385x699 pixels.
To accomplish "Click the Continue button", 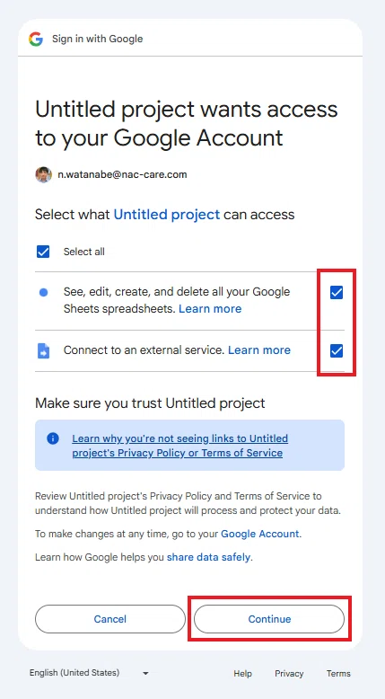I will [269, 619].
